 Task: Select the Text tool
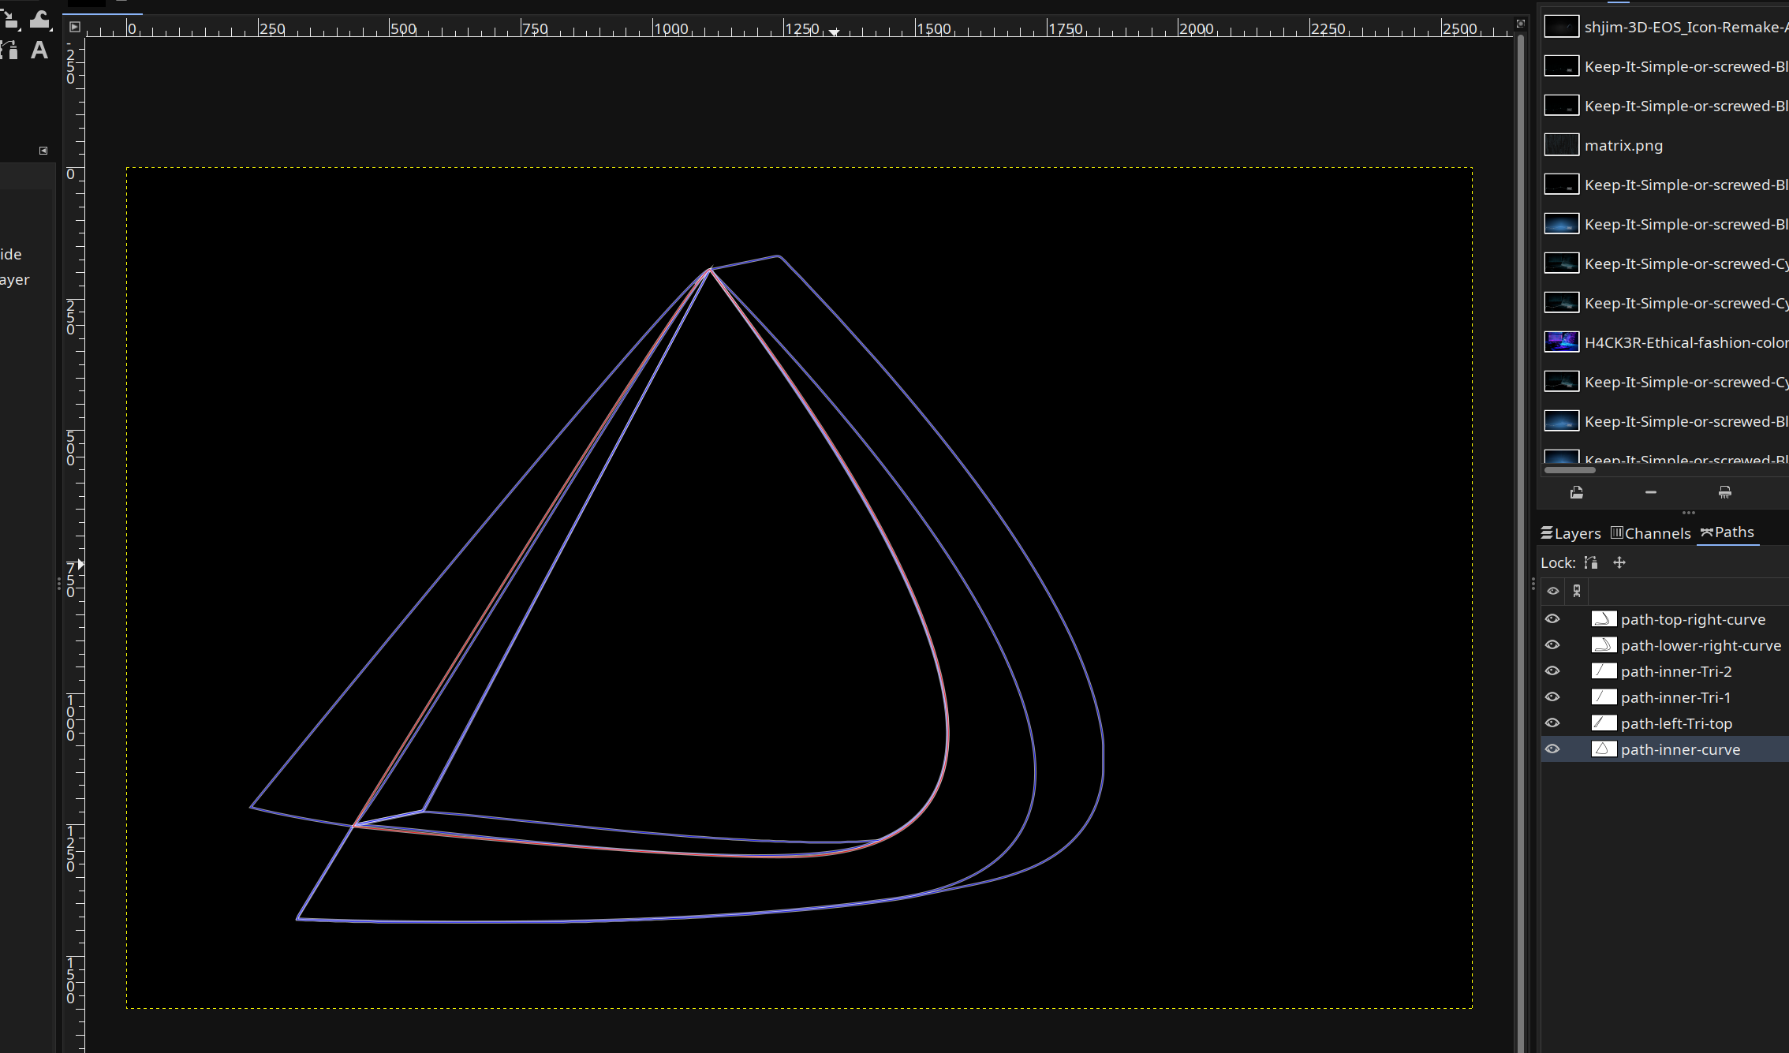tap(39, 50)
